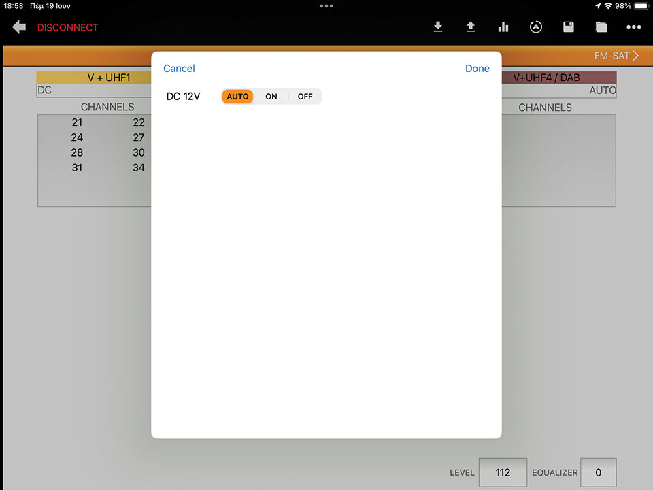The height and width of the screenshot is (490, 653).
Task: Click the save floppy disk icon
Action: [569, 27]
